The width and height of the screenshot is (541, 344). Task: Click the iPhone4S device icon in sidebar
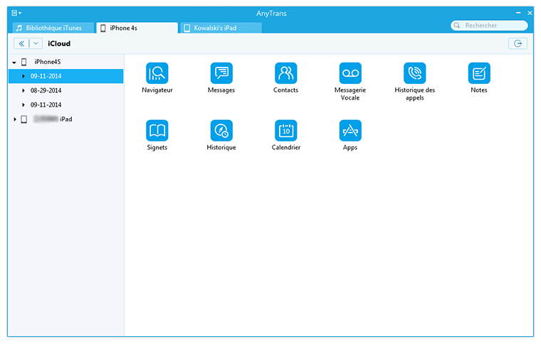[x=23, y=62]
